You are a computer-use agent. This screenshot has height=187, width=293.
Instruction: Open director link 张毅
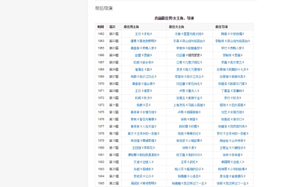pos(220,184)
